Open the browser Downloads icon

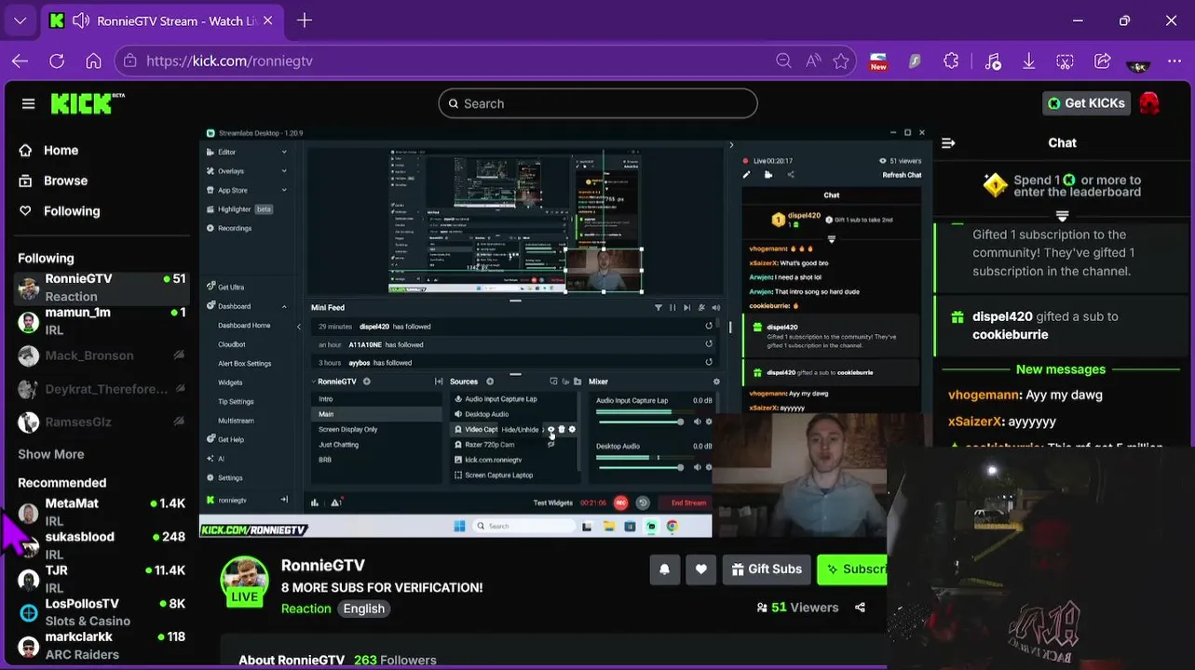click(1028, 60)
